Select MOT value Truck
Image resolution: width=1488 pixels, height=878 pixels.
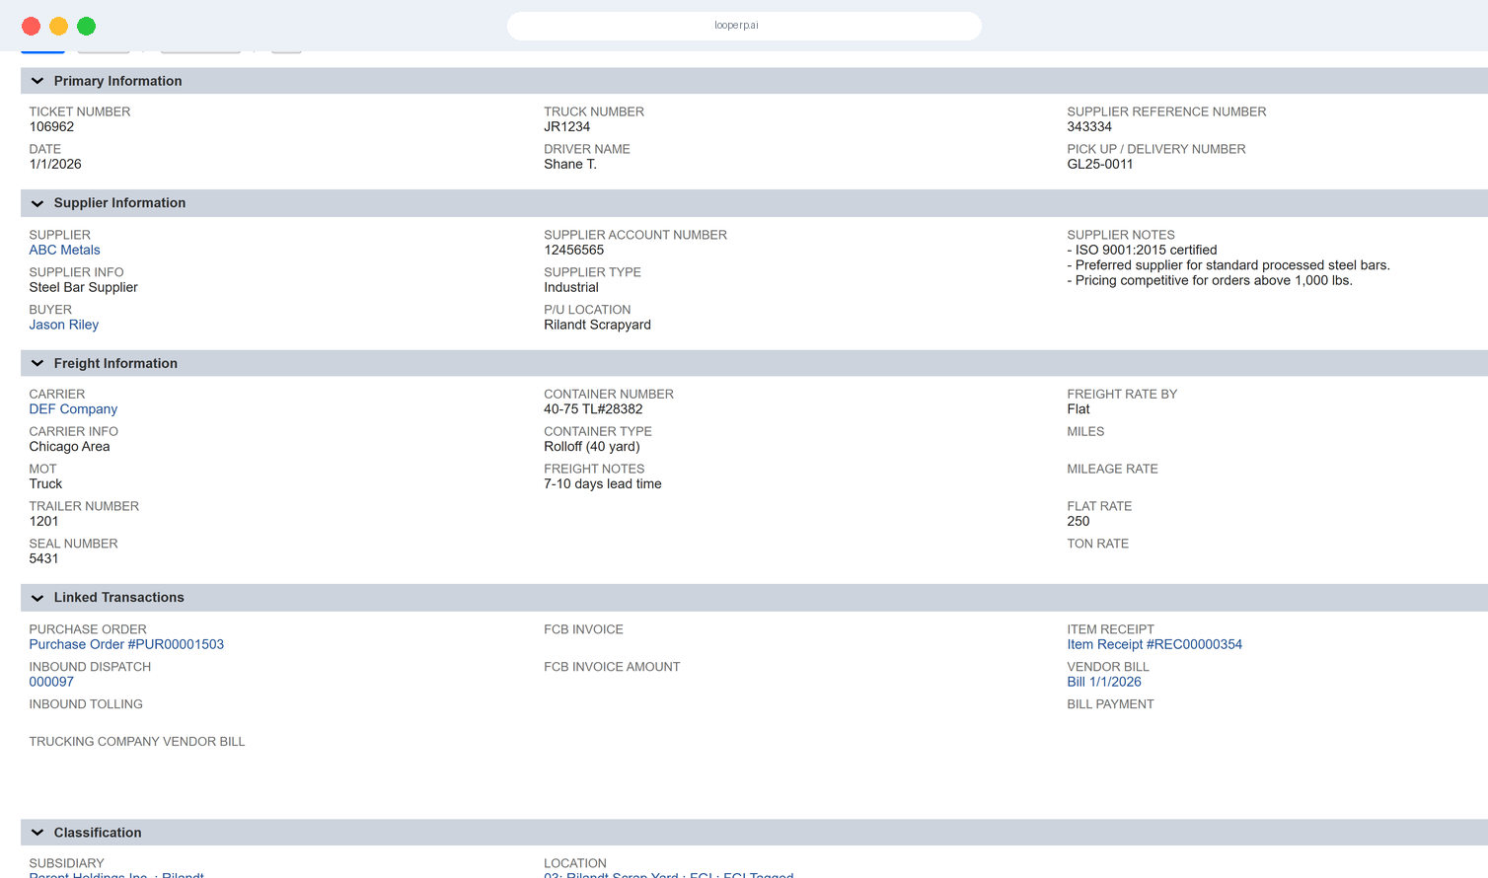(x=45, y=484)
